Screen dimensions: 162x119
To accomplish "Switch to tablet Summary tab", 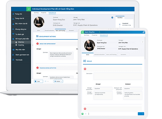I will [x=86, y=35].
